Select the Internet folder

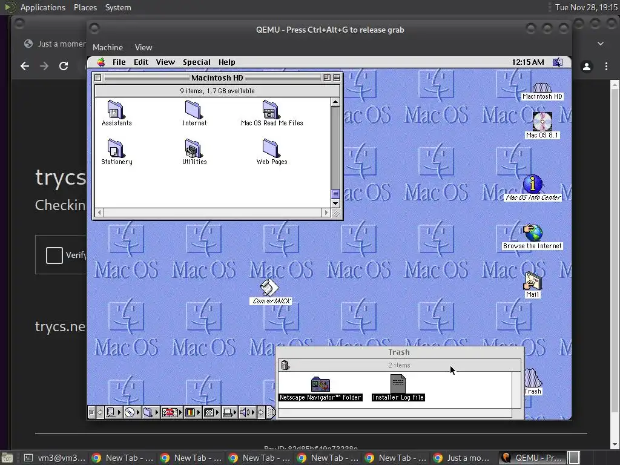tap(194, 113)
